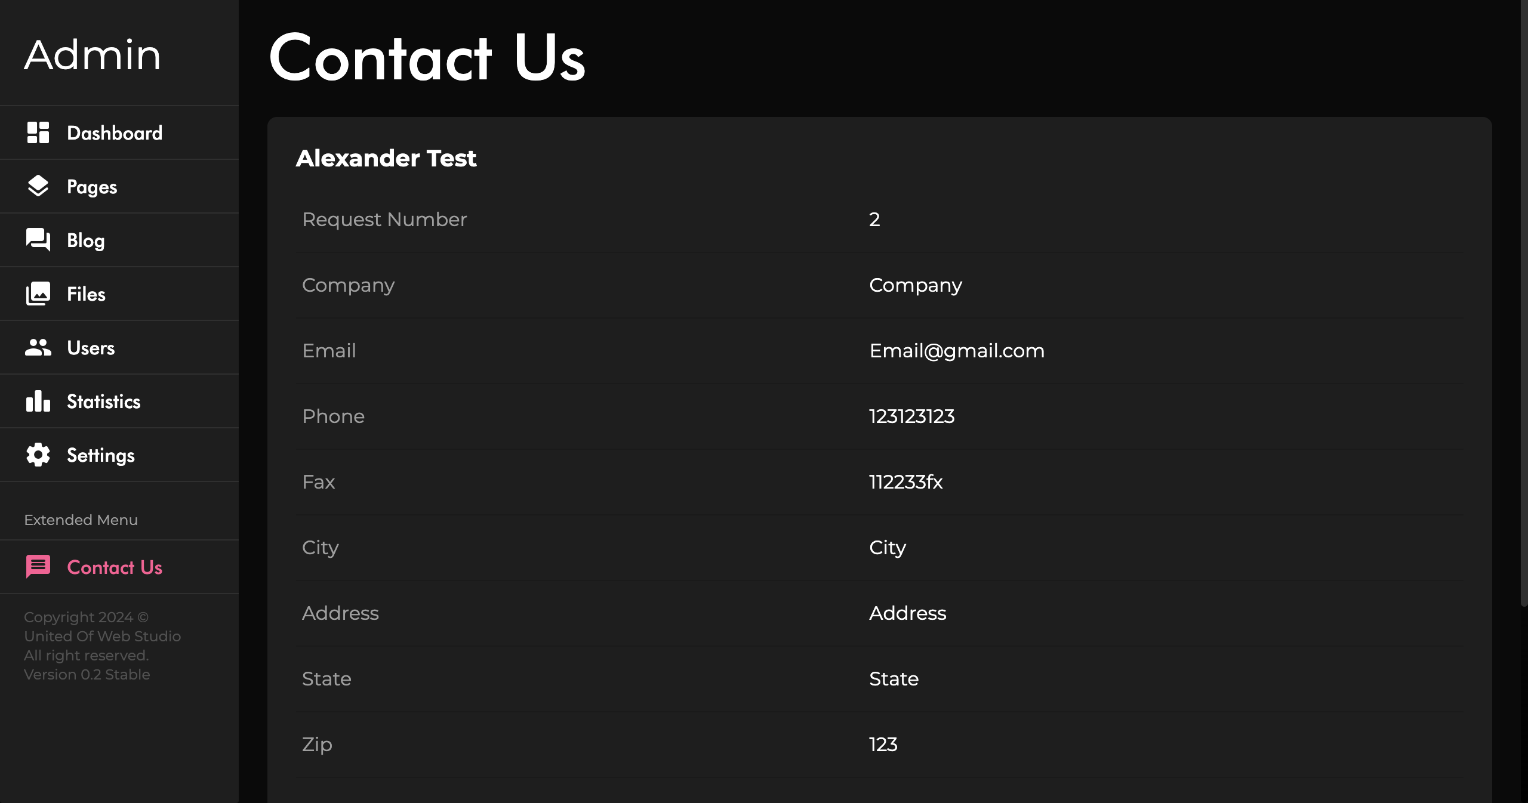Click the phone number 123123123
Viewport: 1528px width, 803px height.
tap(911, 416)
